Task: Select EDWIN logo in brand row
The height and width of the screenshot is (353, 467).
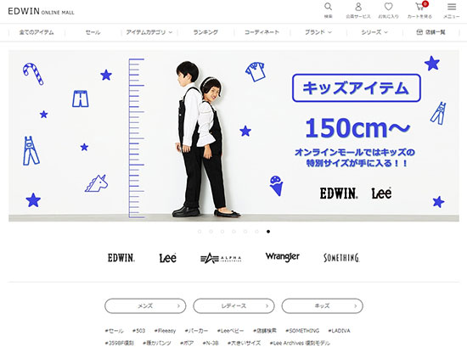Action: tap(121, 257)
